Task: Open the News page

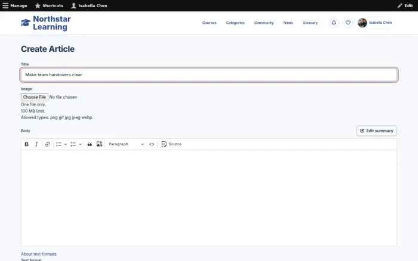Action: (x=288, y=23)
